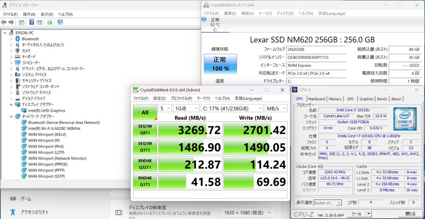
Task: Switch to the About tab in CPU-Z
Action: pyautogui.click(x=396, y=99)
